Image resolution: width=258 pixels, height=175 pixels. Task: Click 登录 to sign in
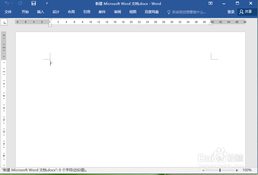[x=231, y=12]
